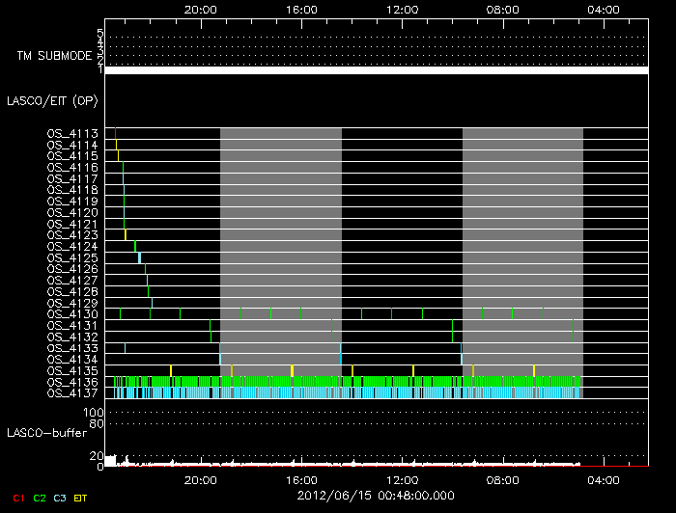Click the yellow marker in OS_4114 row
The height and width of the screenshot is (513, 676).
coord(117,145)
